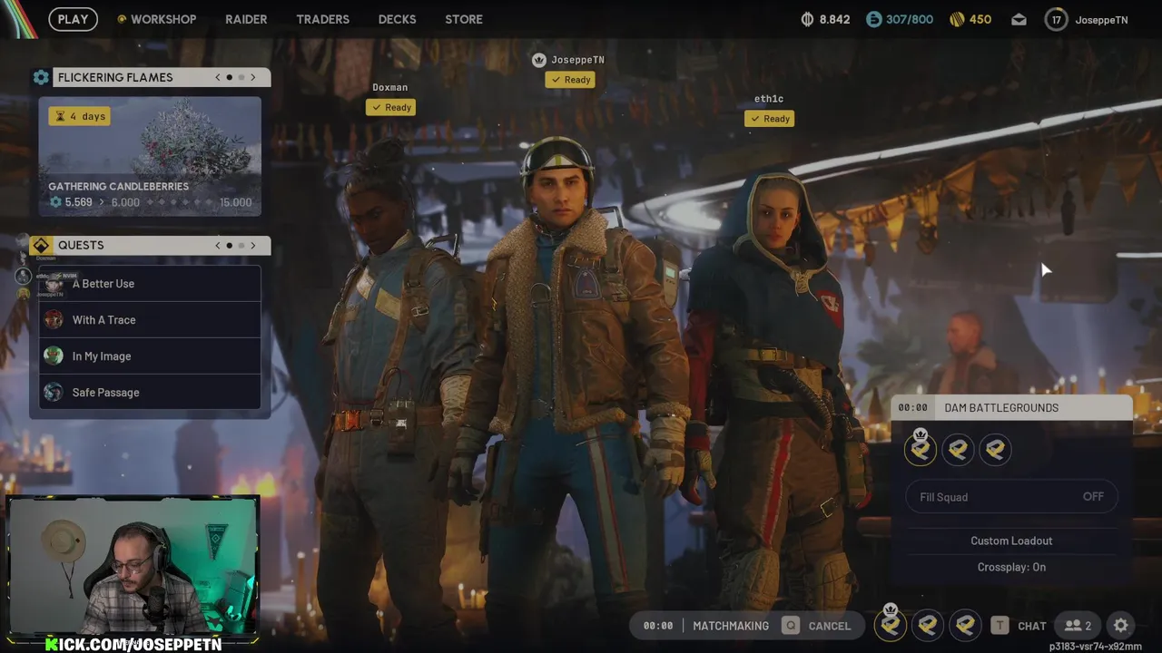
Task: Click the JoseppeTN profile name
Action: click(x=1101, y=20)
